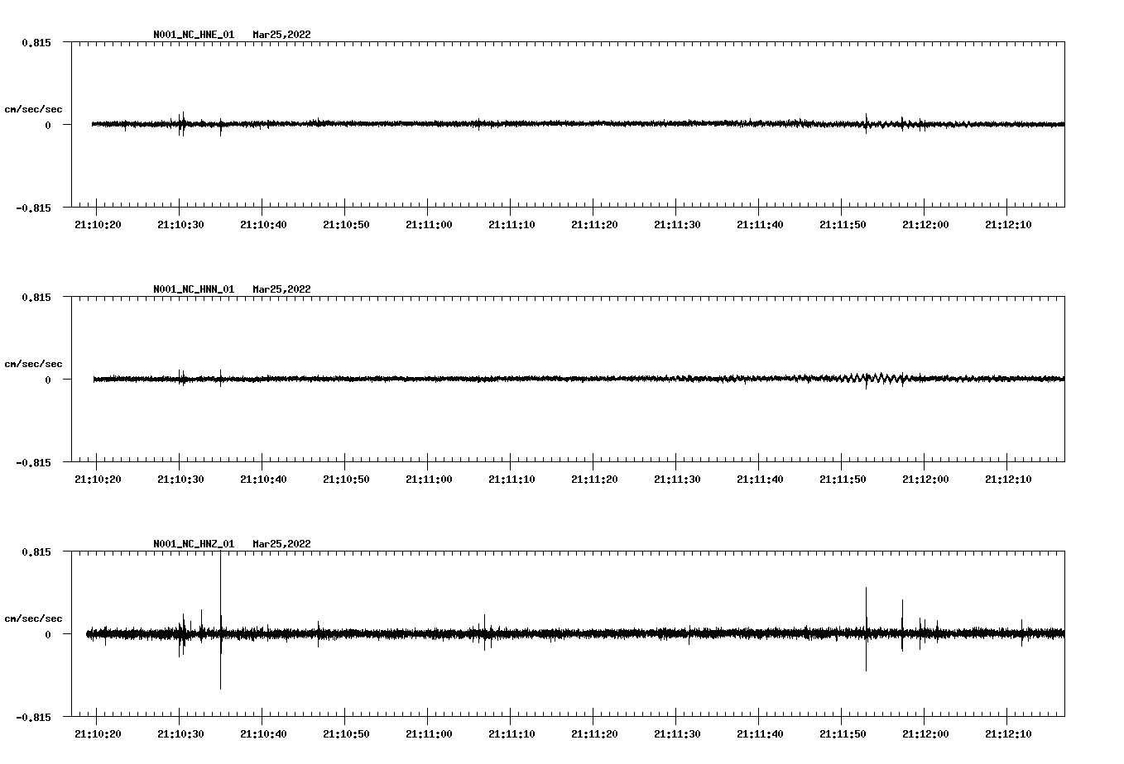
Task: Click the HNZ spike just before 21:11:55
Action: (866, 628)
